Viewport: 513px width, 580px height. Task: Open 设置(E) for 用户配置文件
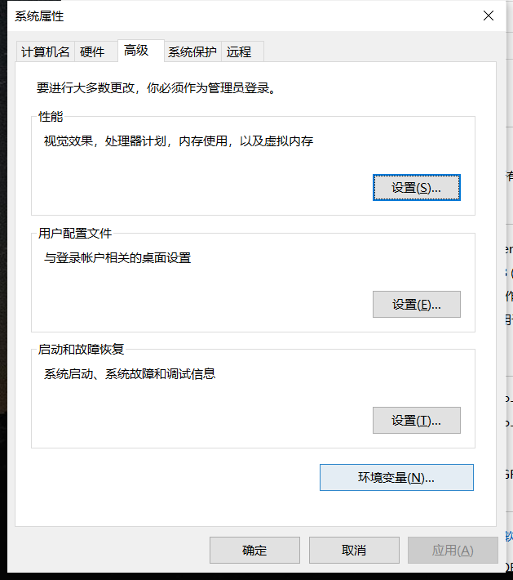point(416,304)
